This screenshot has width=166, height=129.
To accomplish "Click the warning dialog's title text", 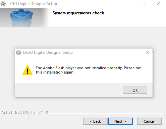I will tap(48, 52).
